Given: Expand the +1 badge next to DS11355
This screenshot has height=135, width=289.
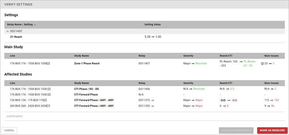Looking at the screenshot, I should click(x=153, y=106).
